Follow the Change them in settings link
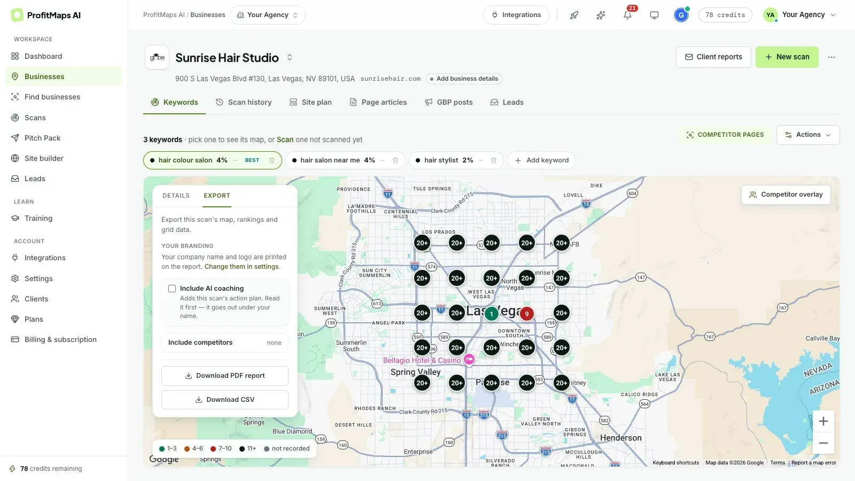The image size is (855, 481). coord(242,267)
